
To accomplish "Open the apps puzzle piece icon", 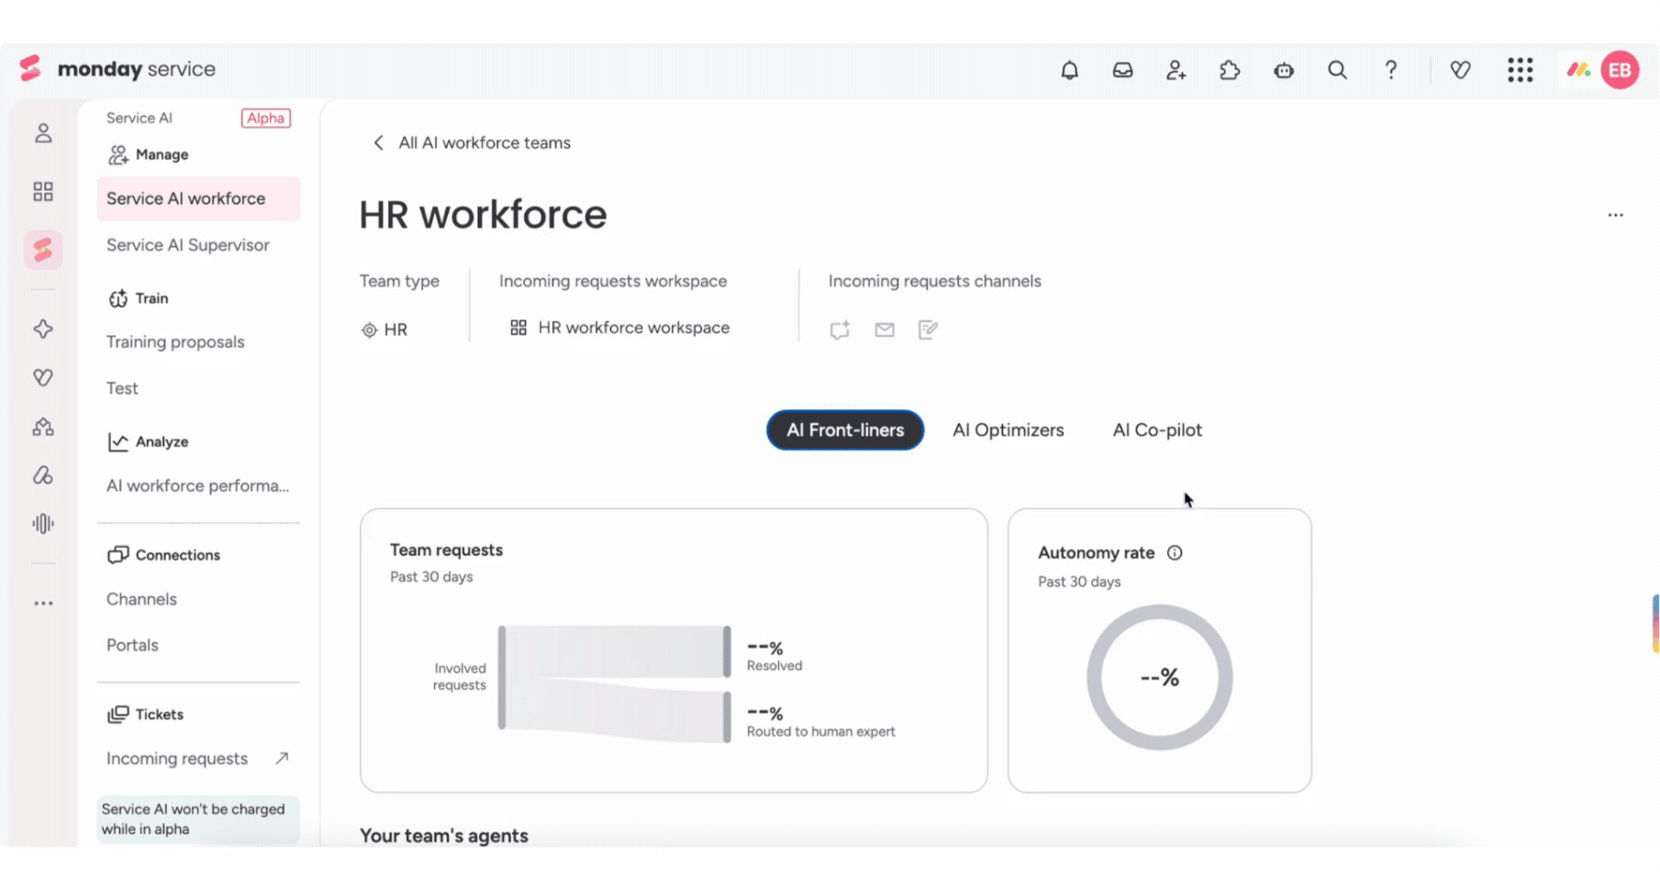I will coord(1230,70).
